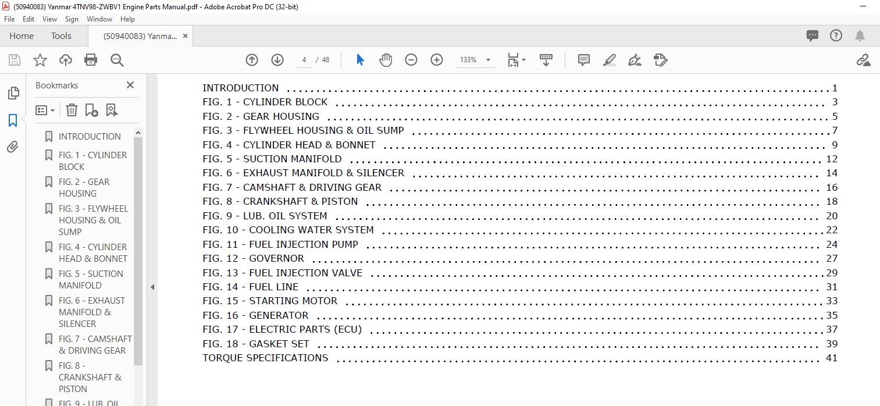Collapse the navigation pane arrow
Screen dimensions: 880x406
click(152, 287)
